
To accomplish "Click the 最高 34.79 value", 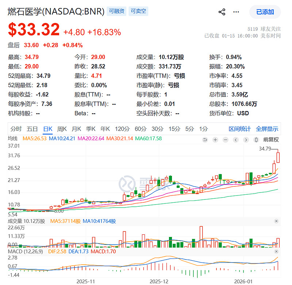I will 32,57.
